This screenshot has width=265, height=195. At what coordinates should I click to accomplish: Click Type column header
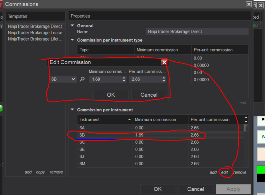106,50
